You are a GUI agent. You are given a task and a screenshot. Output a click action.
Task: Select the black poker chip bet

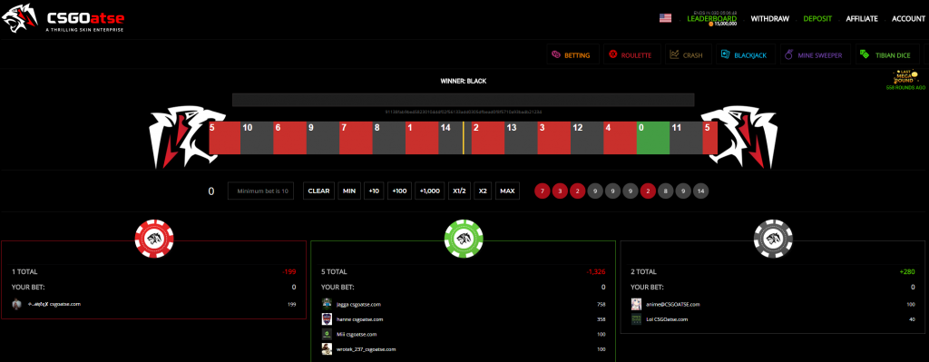click(x=773, y=239)
